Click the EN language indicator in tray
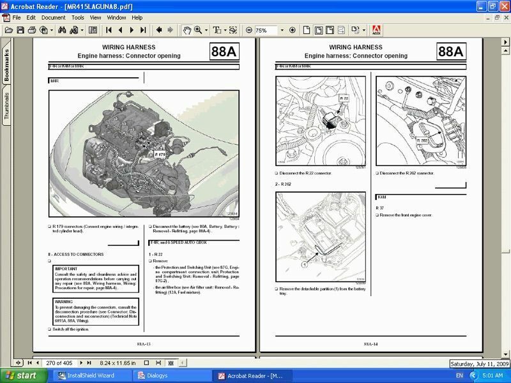Screen dimensions: 511x383 tap(459, 375)
